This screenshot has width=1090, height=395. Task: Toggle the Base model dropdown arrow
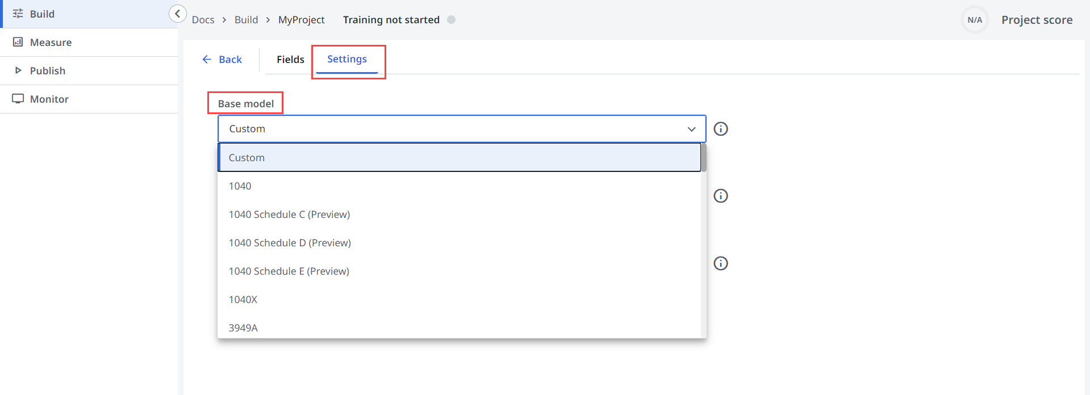[691, 129]
